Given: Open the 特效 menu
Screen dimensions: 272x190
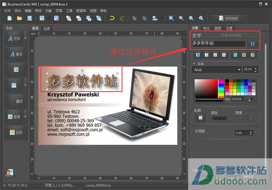Looking at the screenshot, I should (x=39, y=11).
